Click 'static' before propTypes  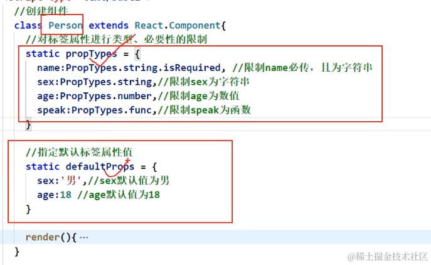[43, 53]
